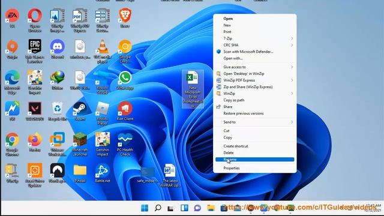Select The latest WinRAR Word document

170,175
